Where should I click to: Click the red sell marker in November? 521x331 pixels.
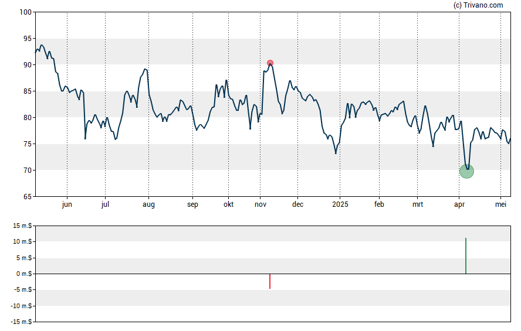[270, 63]
